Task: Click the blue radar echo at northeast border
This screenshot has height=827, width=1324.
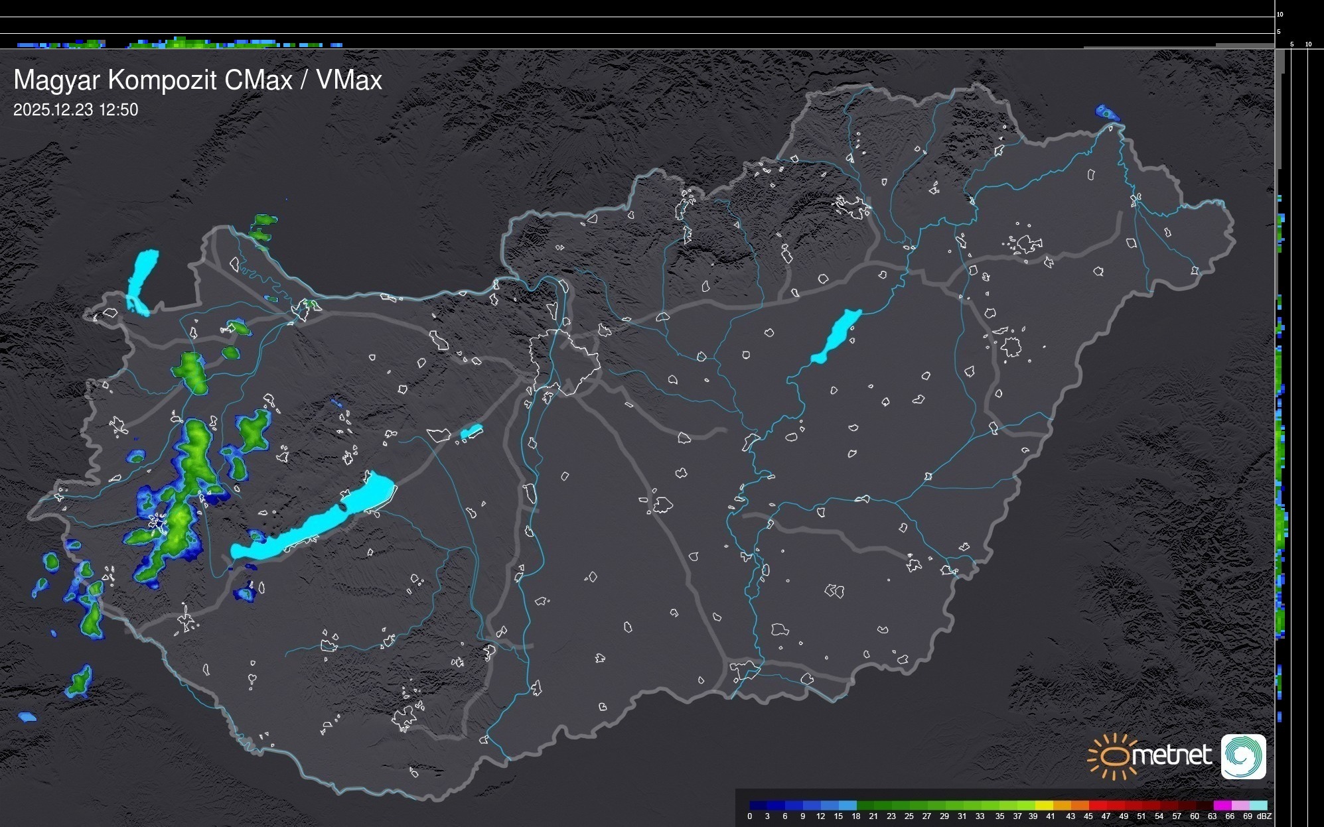Action: point(1106,113)
